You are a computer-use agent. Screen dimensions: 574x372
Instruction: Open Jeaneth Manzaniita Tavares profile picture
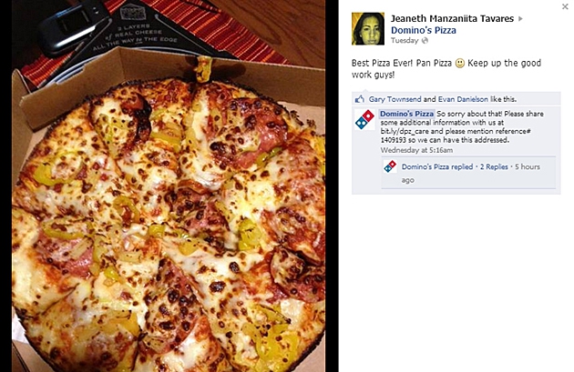[x=368, y=28]
